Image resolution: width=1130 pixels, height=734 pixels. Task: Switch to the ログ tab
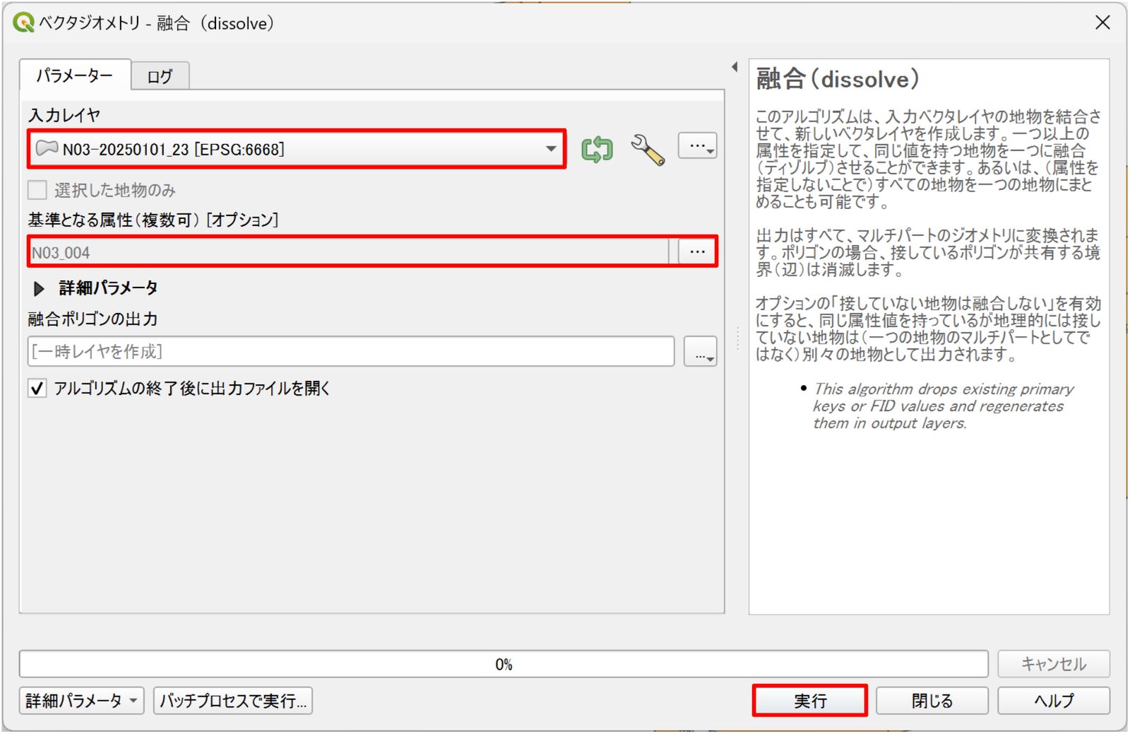(x=160, y=76)
